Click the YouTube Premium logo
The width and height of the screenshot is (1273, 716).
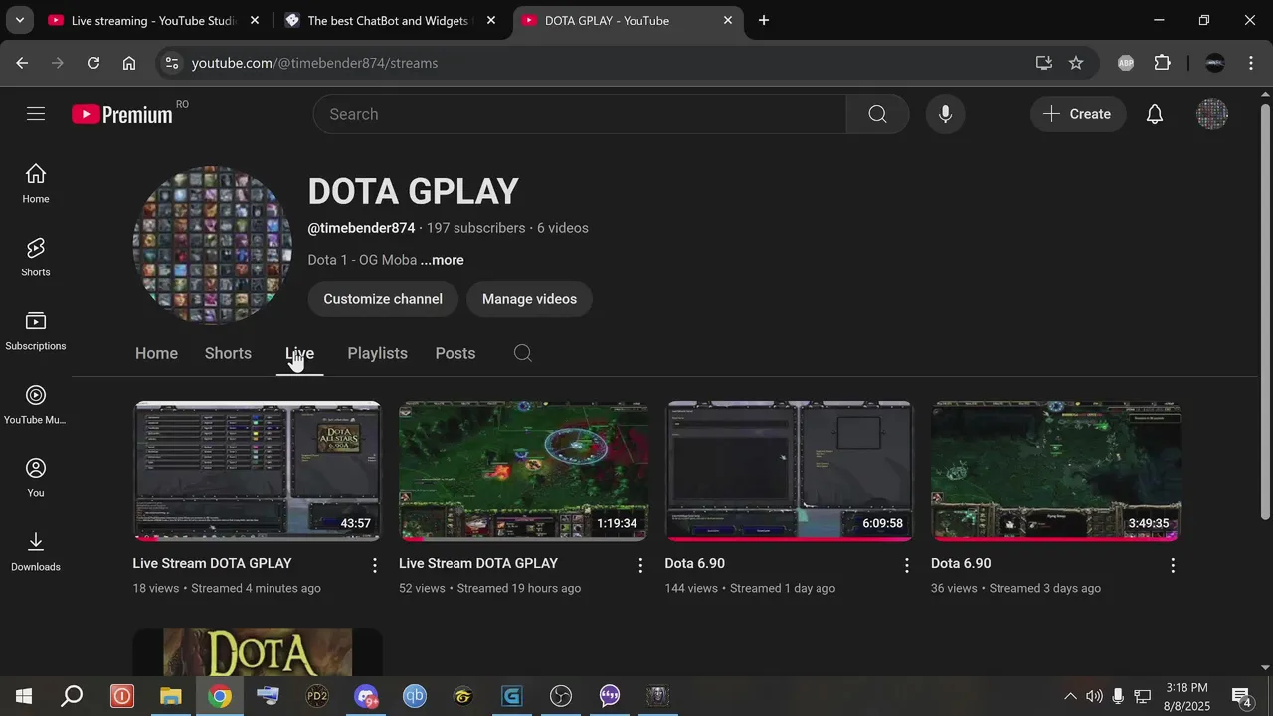pos(122,114)
